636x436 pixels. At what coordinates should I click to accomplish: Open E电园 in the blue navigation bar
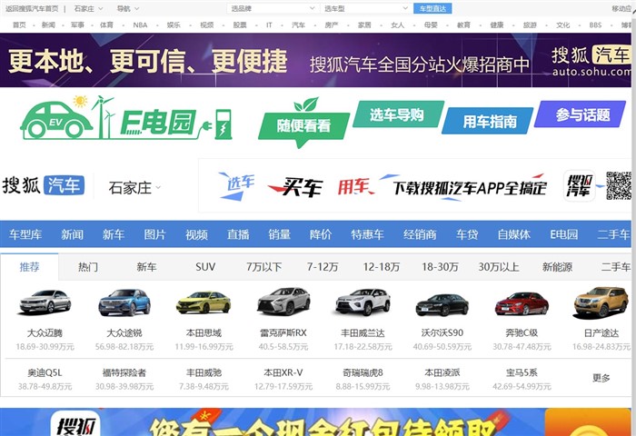tap(564, 234)
